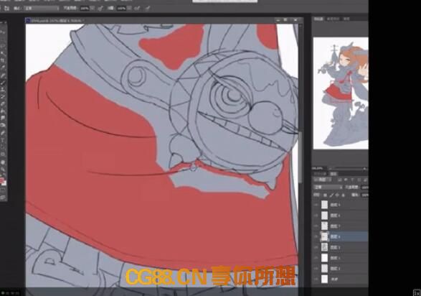The width and height of the screenshot is (421, 296).
Task: Toggle Quick Mask mode icon
Action: tap(3, 190)
